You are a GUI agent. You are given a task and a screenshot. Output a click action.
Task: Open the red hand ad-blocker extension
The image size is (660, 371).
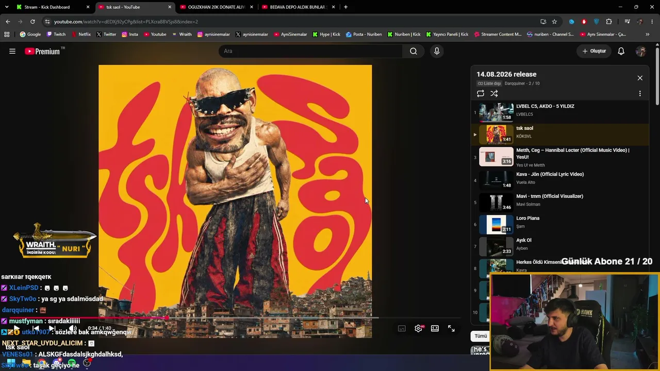[x=584, y=22]
